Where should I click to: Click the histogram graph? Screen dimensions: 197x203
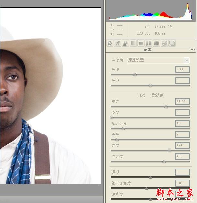pyautogui.click(x=151, y=12)
